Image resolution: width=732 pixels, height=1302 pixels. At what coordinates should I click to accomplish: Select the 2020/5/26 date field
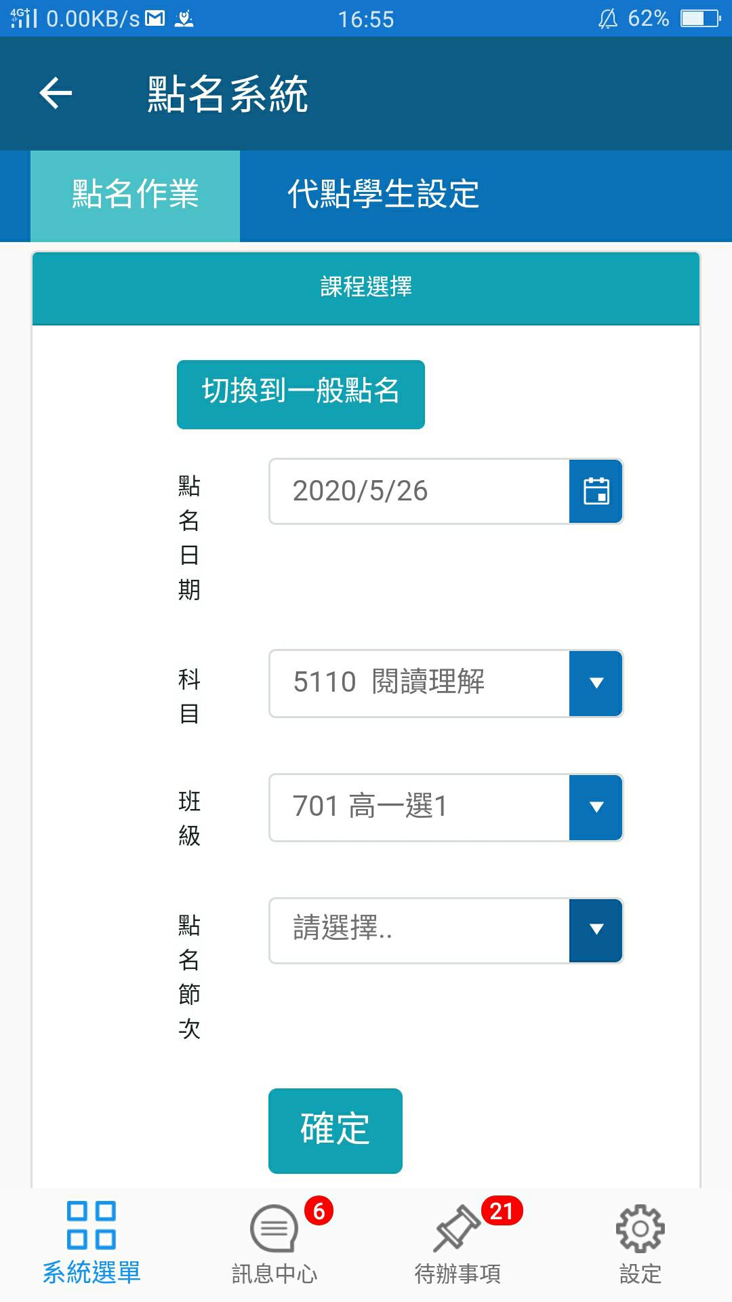tap(419, 491)
